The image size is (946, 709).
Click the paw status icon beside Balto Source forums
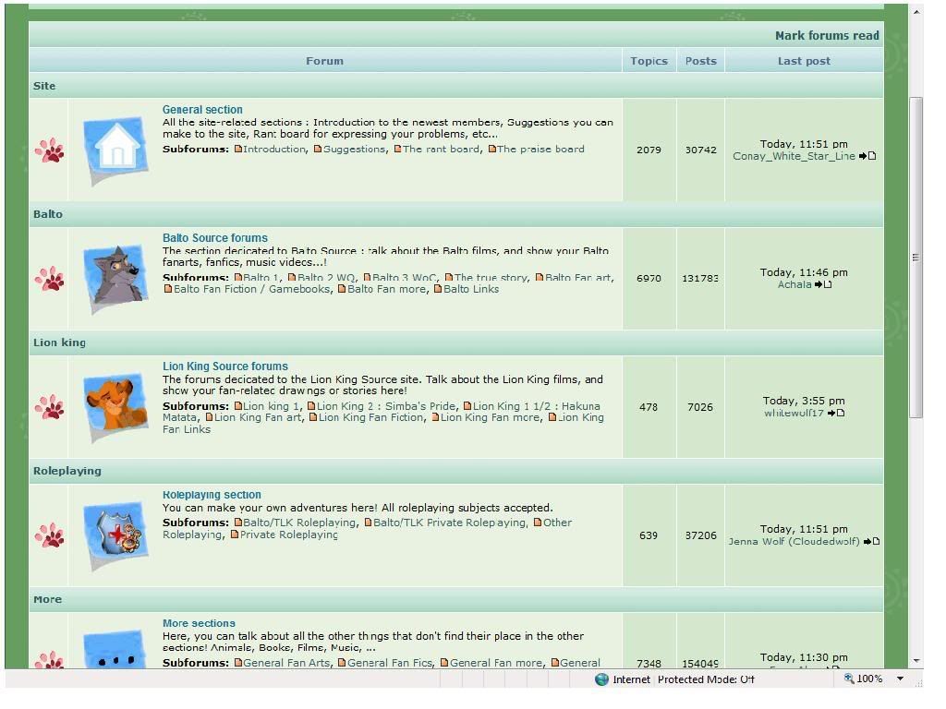[50, 279]
